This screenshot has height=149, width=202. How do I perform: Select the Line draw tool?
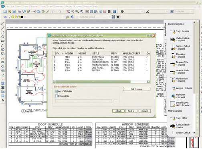pos(3,24)
